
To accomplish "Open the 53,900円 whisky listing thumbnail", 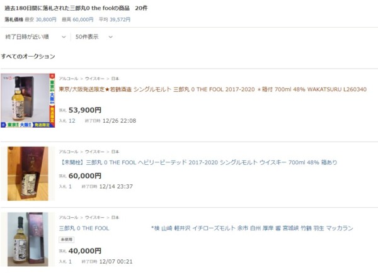I will coord(28,101).
